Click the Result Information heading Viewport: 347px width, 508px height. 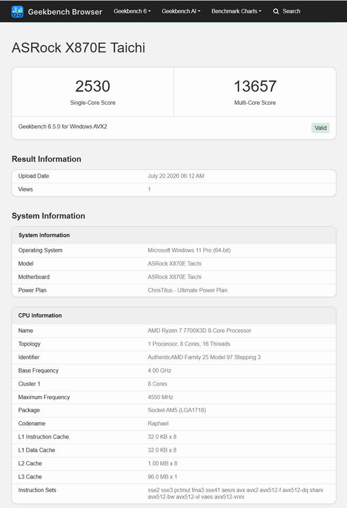(46, 159)
